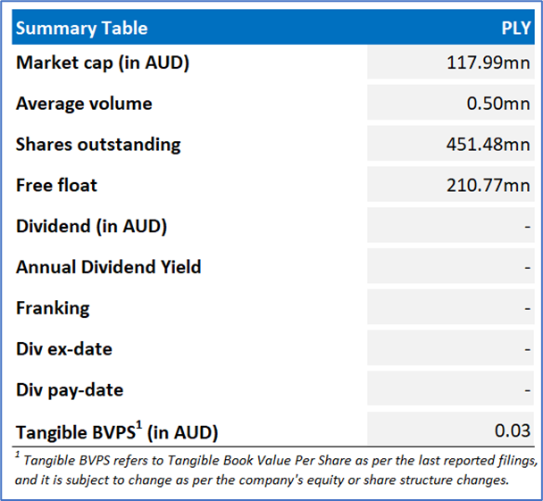Select the Franking row label
The height and width of the screenshot is (501, 543).
(x=53, y=308)
